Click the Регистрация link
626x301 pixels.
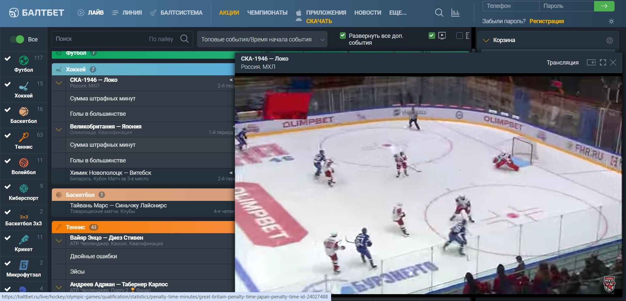547,21
